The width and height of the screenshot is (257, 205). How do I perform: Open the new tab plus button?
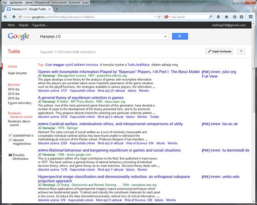pyautogui.click(x=57, y=9)
